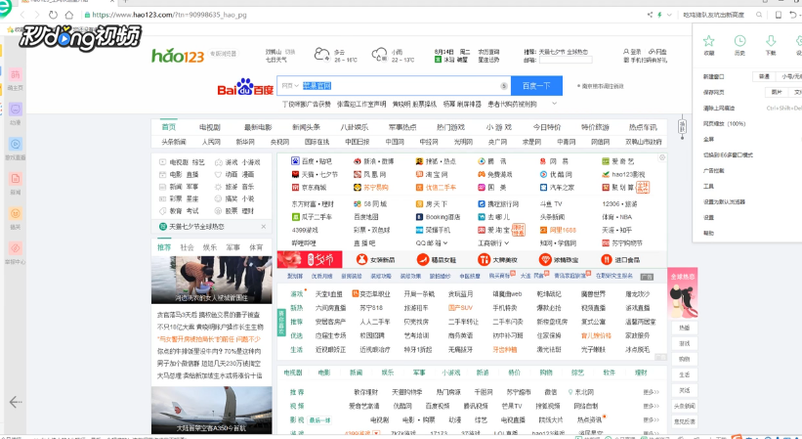Open the 登录 login link

click(x=633, y=52)
